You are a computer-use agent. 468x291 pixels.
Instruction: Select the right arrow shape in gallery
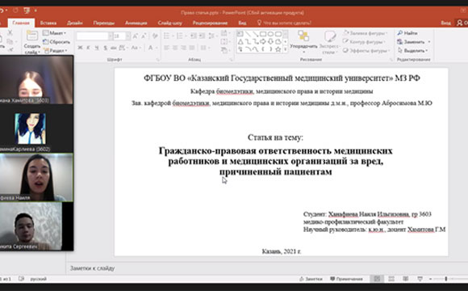coord(263,41)
